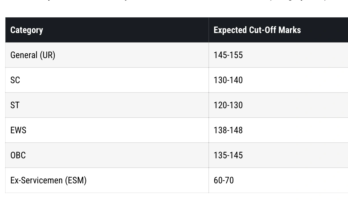Click the 135-145 cut-off value
The image size is (348, 203).
click(228, 155)
